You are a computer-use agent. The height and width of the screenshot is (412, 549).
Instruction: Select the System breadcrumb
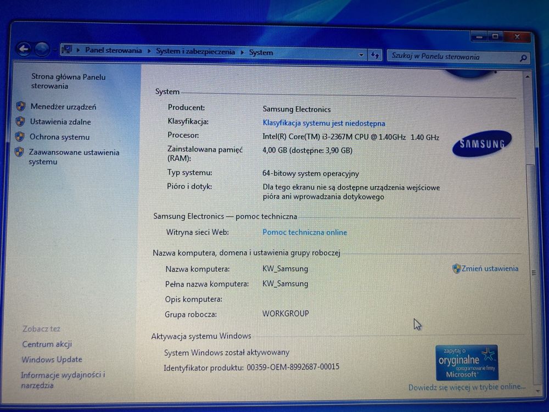(261, 53)
